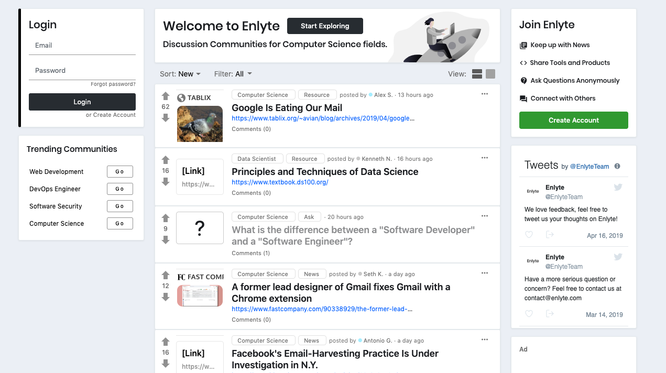
Task: Like the 'more serious question' tweet
Action: 529,314
